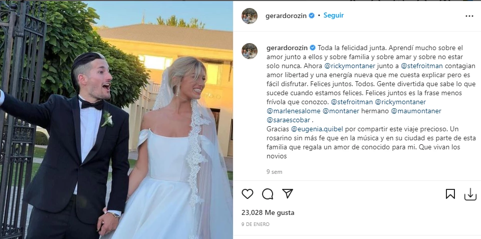481x239 pixels.
Task: Open the three-dots more options menu
Action: tap(469, 16)
